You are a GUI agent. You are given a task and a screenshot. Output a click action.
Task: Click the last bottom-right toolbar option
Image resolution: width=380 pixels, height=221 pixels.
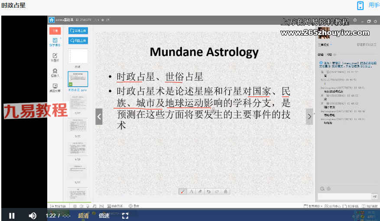[x=370, y=206]
